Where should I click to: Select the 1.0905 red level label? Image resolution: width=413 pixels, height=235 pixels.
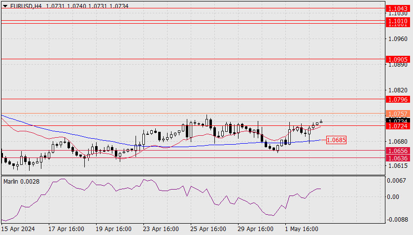click(x=398, y=59)
